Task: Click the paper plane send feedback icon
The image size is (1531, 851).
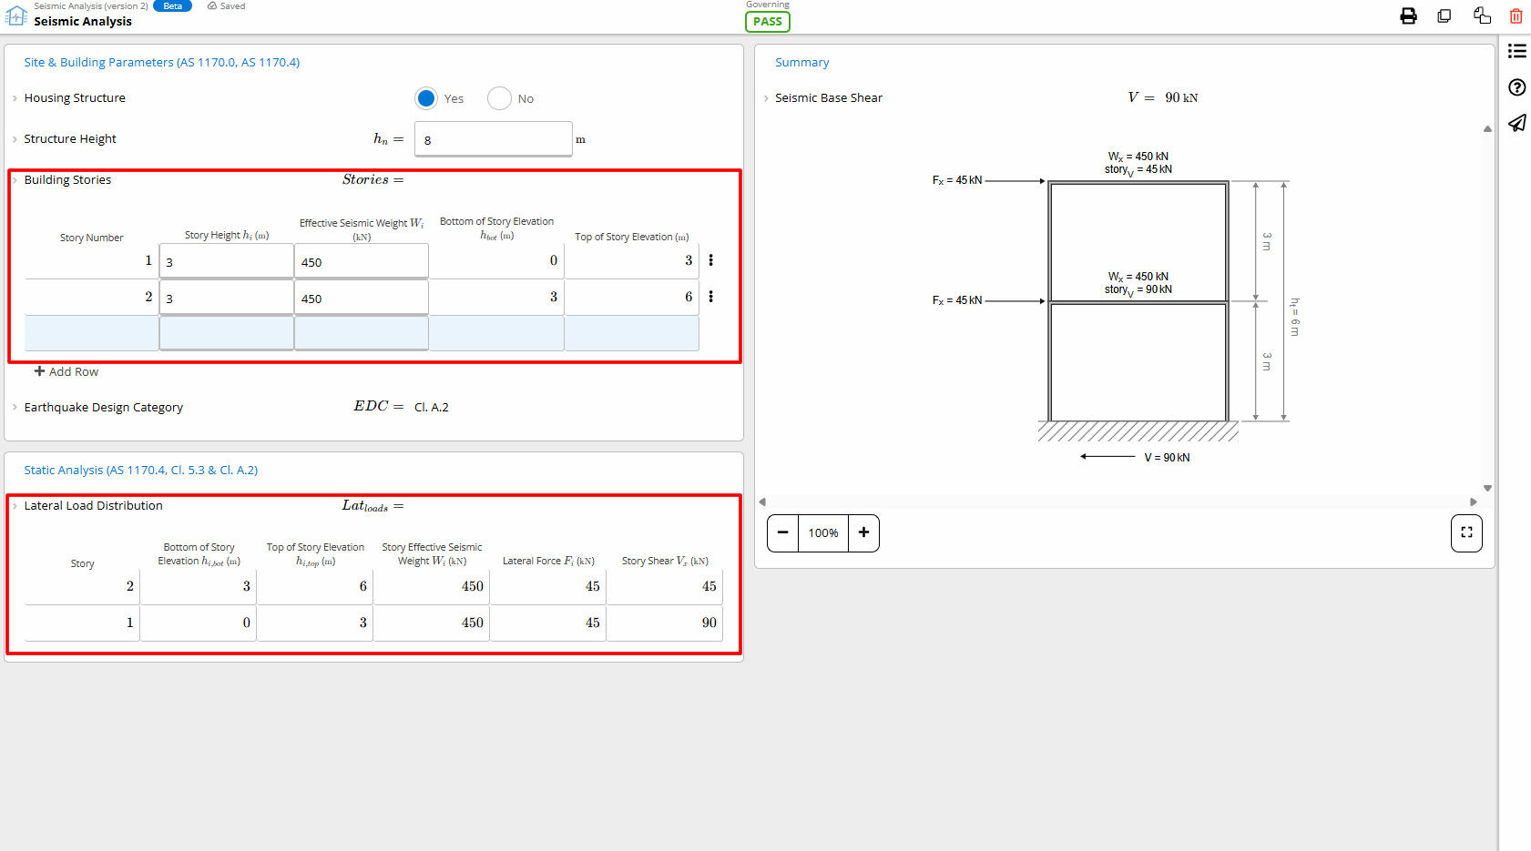Action: click(x=1516, y=124)
